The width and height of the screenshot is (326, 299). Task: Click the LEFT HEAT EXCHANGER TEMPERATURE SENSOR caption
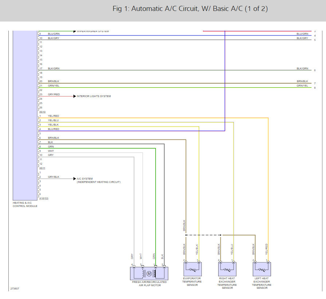(x=262, y=283)
